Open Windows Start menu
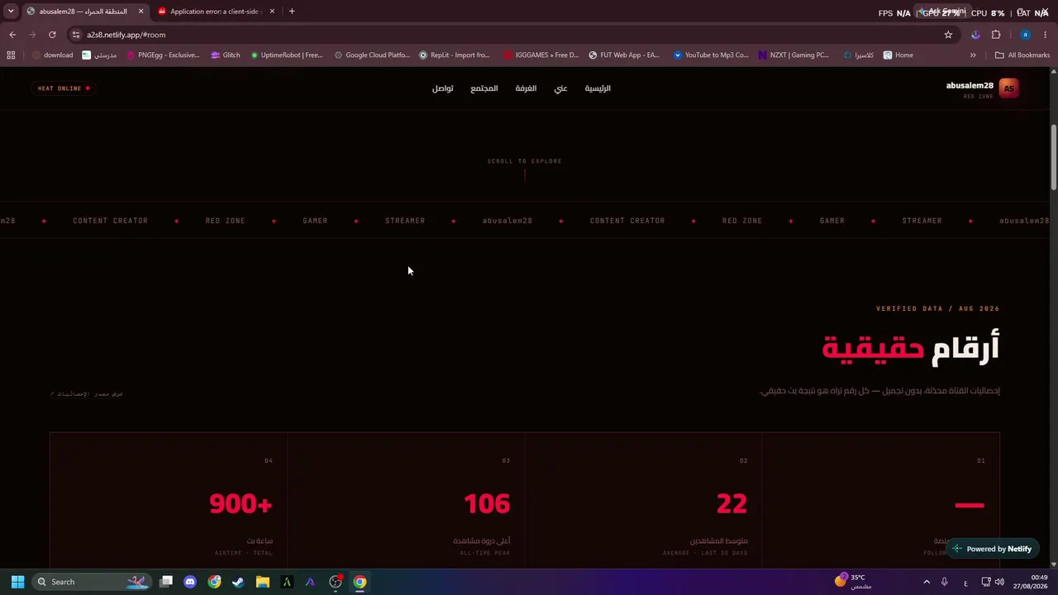The image size is (1058, 595). pos(17,582)
